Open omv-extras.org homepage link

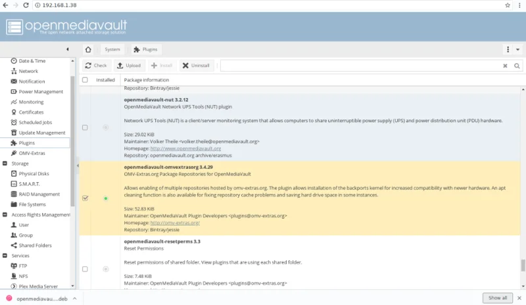[175, 223]
